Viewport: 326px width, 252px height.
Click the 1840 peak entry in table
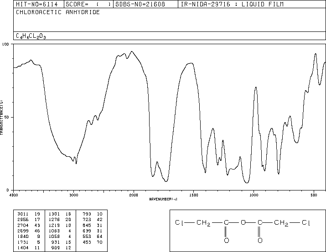29,237
